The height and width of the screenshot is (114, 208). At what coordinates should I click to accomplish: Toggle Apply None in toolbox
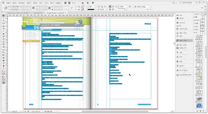click(x=4, y=79)
